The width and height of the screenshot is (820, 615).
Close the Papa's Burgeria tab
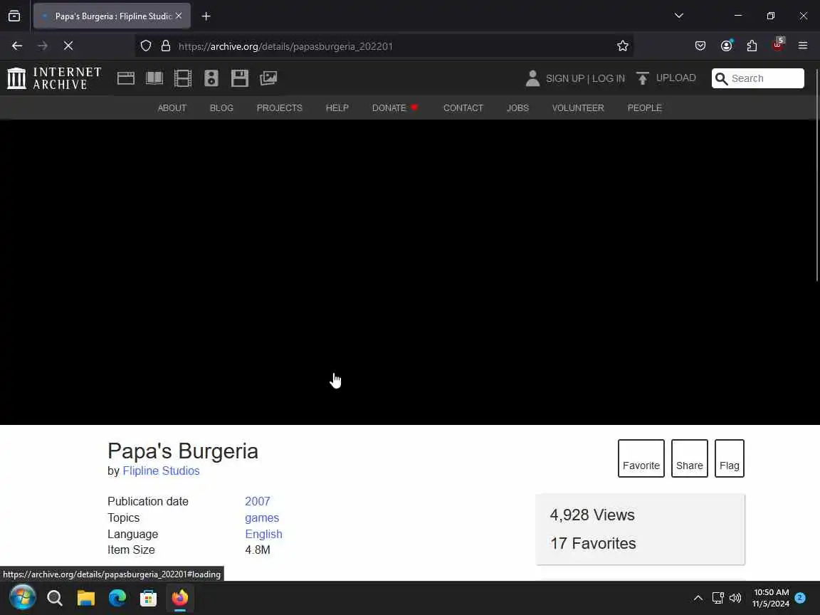tap(179, 16)
